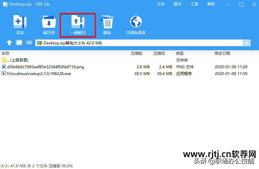Click the 360 Zip app icon in title bar

point(5,4)
